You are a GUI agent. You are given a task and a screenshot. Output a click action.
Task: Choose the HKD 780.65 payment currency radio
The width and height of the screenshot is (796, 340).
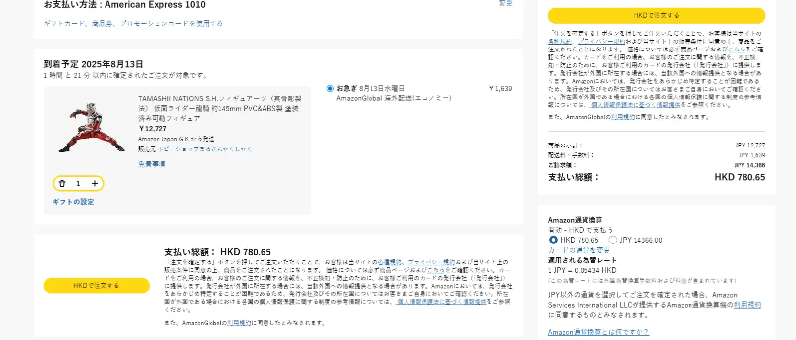(553, 240)
